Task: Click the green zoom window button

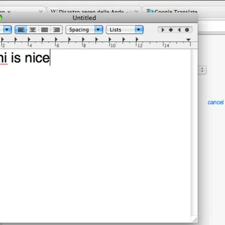Action: click(0, 18)
